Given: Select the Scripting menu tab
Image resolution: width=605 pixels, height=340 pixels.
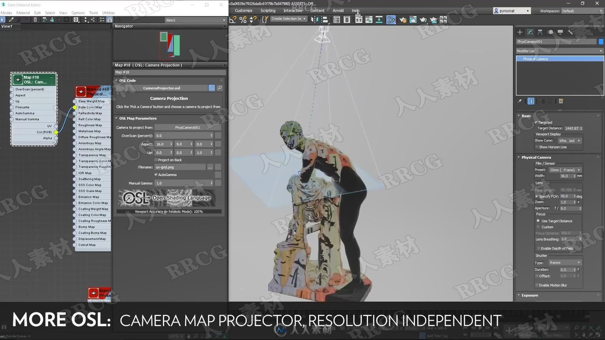Looking at the screenshot, I should click(267, 10).
